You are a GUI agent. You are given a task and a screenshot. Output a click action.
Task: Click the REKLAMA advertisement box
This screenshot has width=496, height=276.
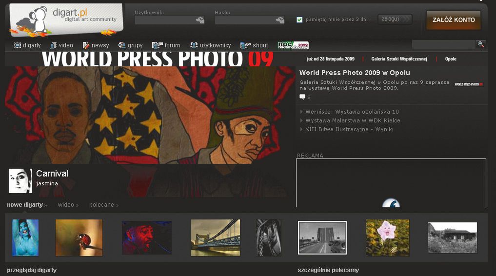pyautogui.click(x=391, y=183)
